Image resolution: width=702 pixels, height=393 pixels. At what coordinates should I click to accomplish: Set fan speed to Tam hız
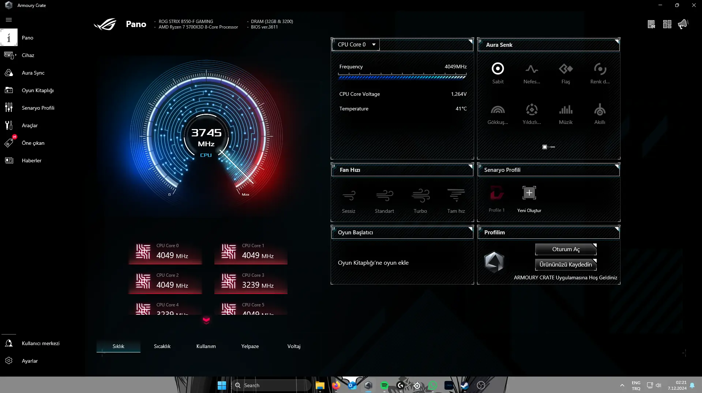(x=456, y=201)
